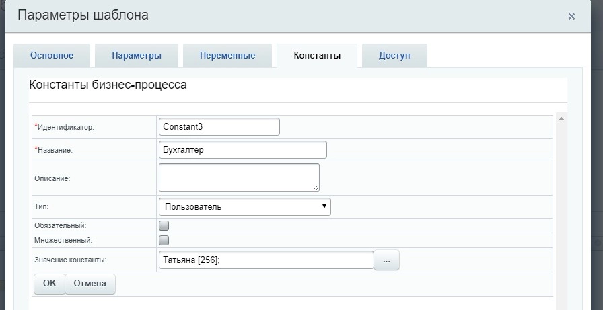Close the Параметры шаблона dialog
The image size is (603, 310).
click(x=571, y=17)
